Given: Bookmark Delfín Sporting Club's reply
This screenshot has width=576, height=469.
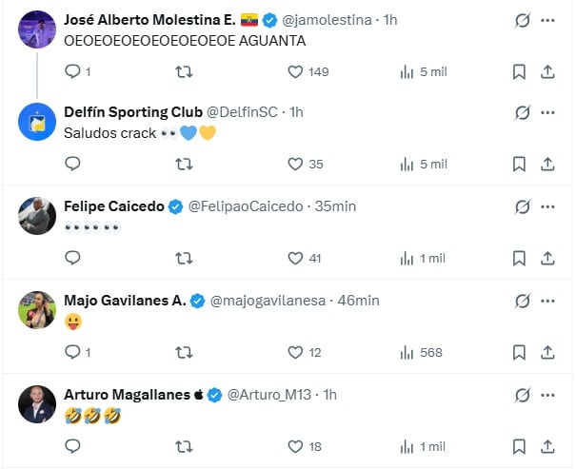Looking at the screenshot, I should click(519, 164).
